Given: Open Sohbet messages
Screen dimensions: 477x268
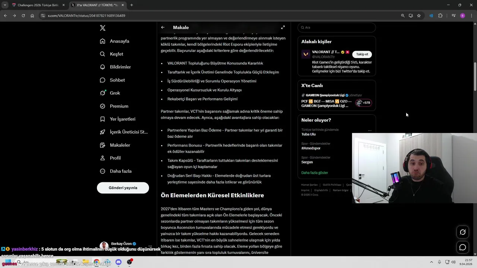Looking at the screenshot, I should click(x=112, y=80).
